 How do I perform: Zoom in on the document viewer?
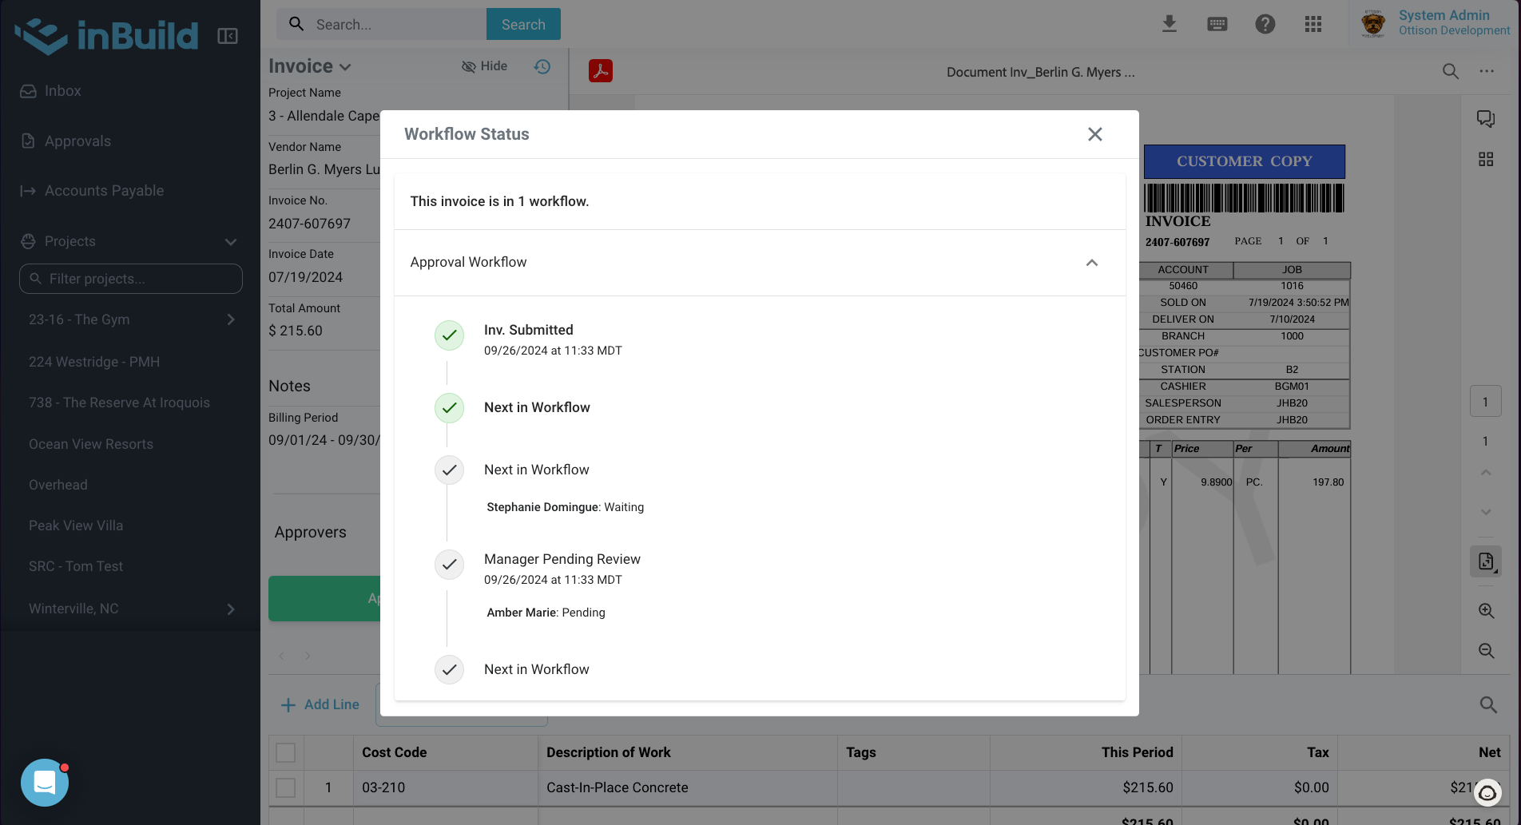coord(1486,611)
